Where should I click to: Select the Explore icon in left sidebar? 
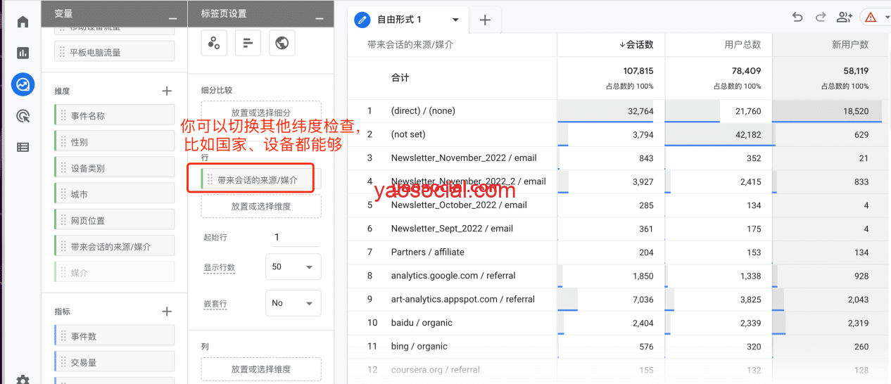(23, 84)
